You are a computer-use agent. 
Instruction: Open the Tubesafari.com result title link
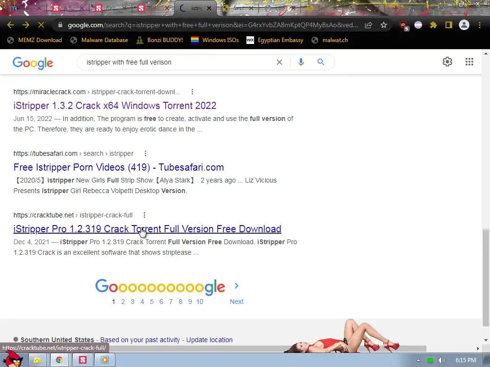tap(119, 167)
